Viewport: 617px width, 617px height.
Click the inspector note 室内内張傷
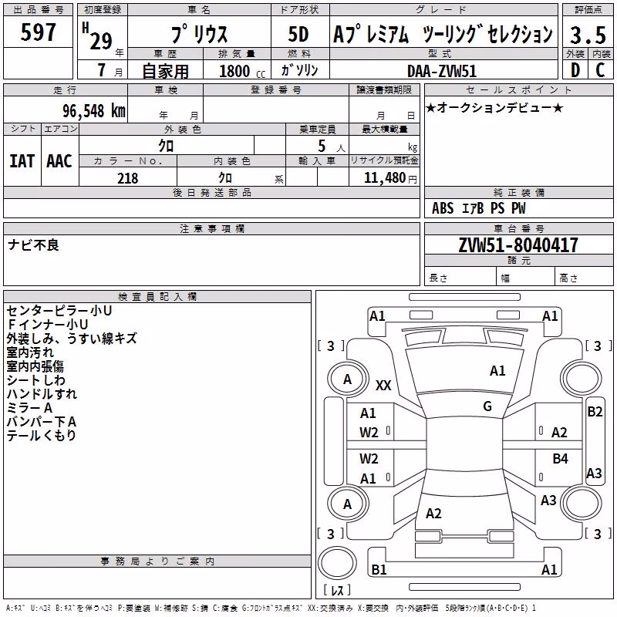[35, 366]
